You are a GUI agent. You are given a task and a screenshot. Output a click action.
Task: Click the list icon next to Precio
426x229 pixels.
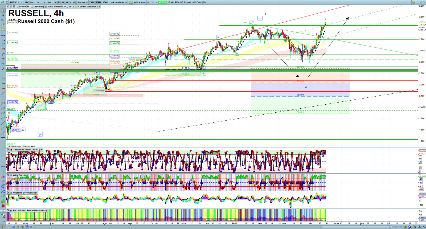[28, 7]
